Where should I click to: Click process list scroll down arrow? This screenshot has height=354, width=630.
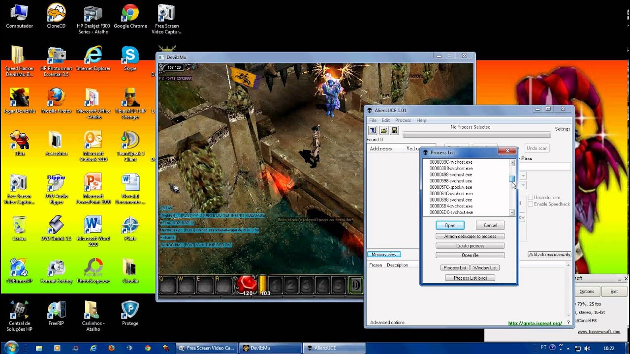512,212
